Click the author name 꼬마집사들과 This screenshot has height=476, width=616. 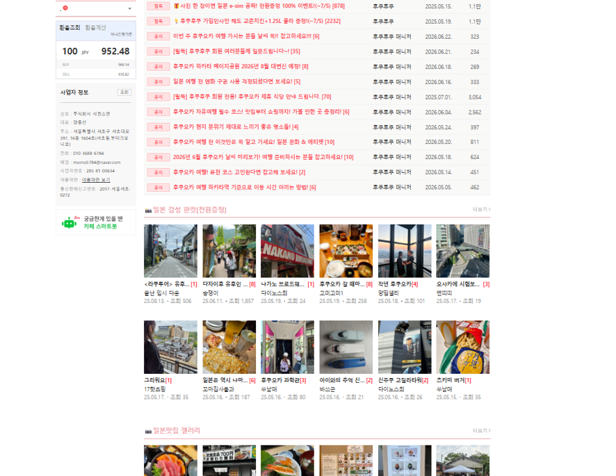tap(218, 389)
